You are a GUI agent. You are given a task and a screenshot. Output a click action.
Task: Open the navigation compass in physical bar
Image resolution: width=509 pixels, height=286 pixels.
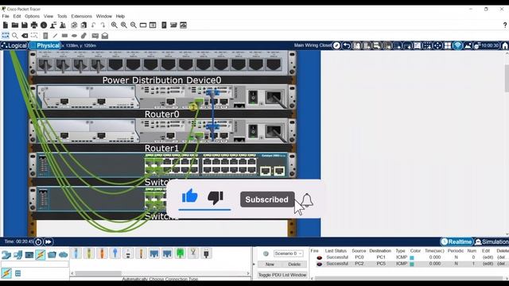pos(336,46)
